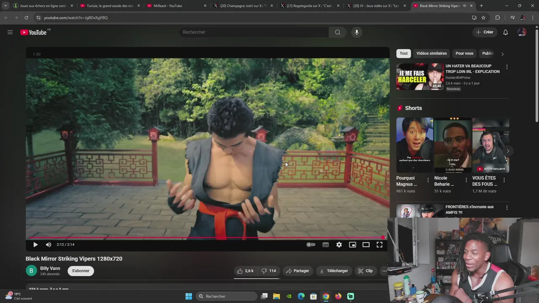Open options for Nicole Beharie short
The width and height of the screenshot is (539, 303).
[466, 180]
